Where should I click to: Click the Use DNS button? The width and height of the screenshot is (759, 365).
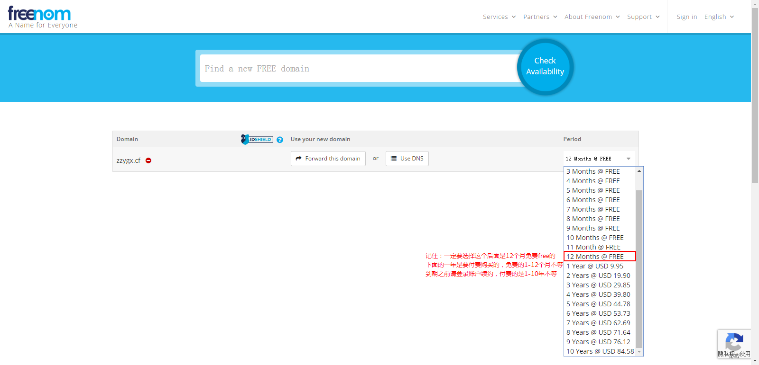click(x=407, y=159)
